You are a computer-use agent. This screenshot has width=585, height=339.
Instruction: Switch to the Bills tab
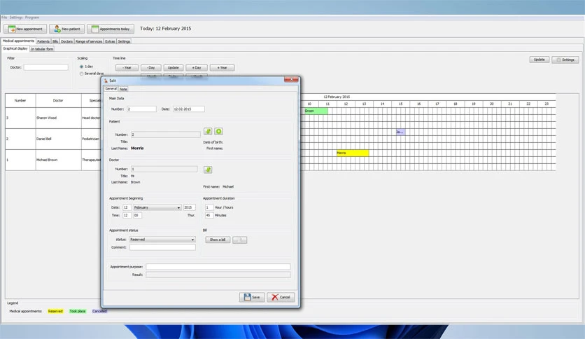coord(55,41)
